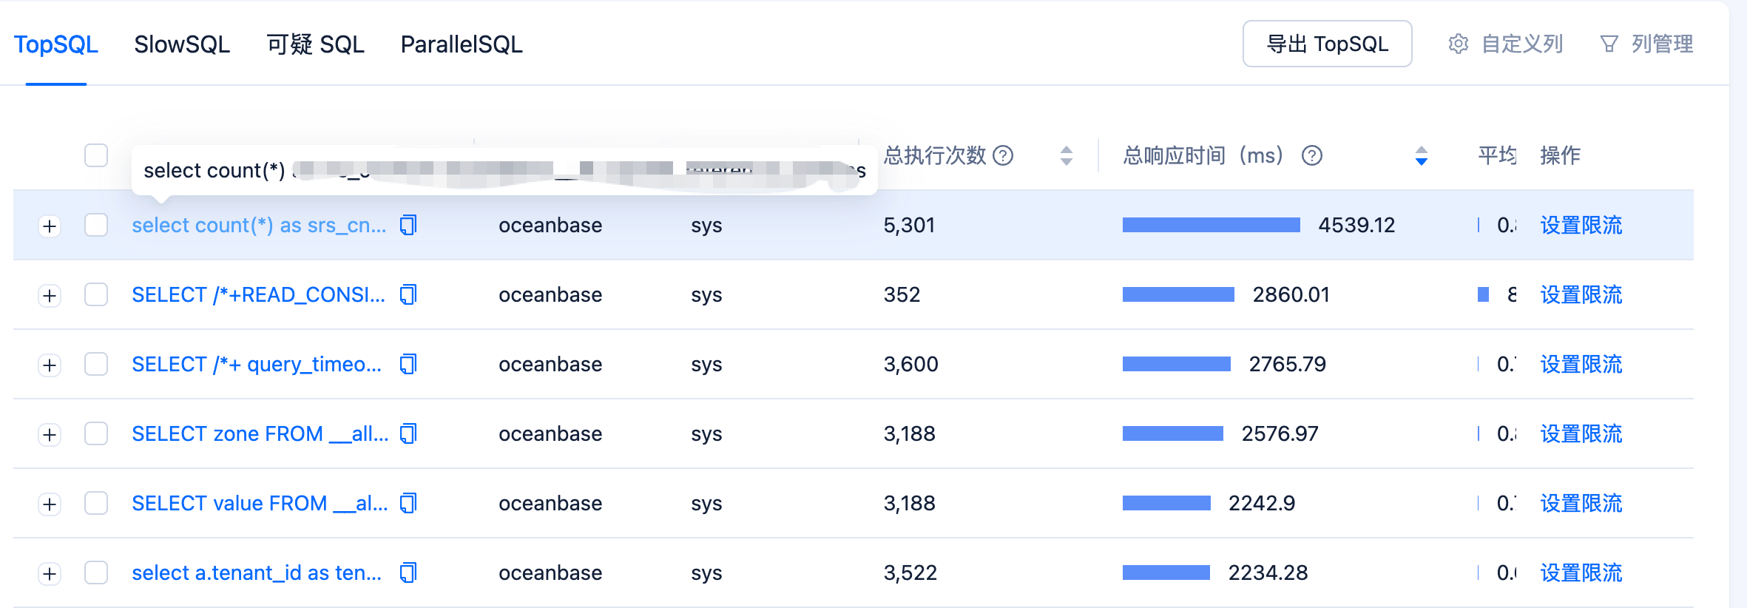Viewport: 1747px width, 608px height.
Task: Sort the table by 总执行次数 column
Action: (x=1066, y=155)
